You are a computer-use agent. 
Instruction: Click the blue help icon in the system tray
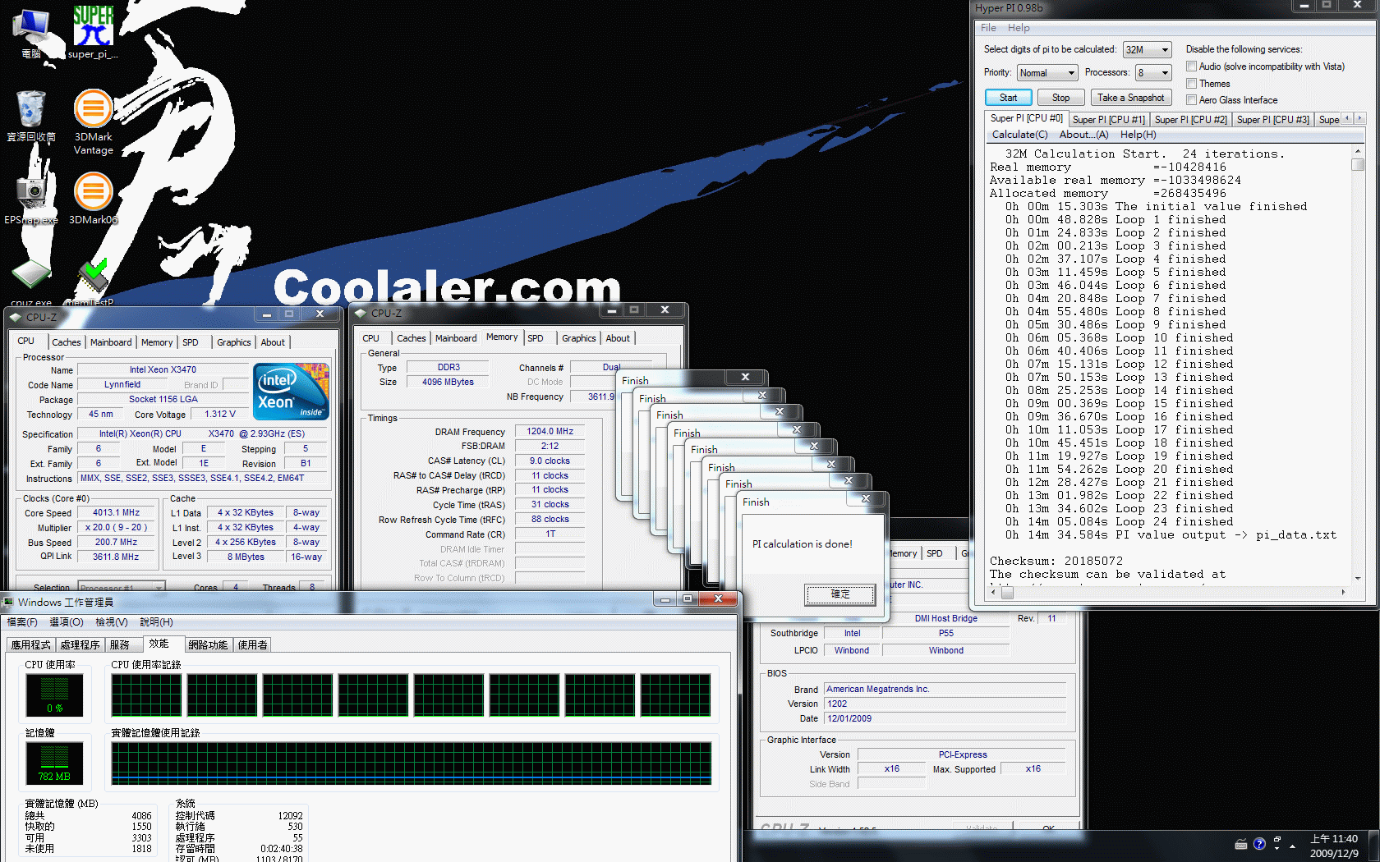click(1259, 844)
